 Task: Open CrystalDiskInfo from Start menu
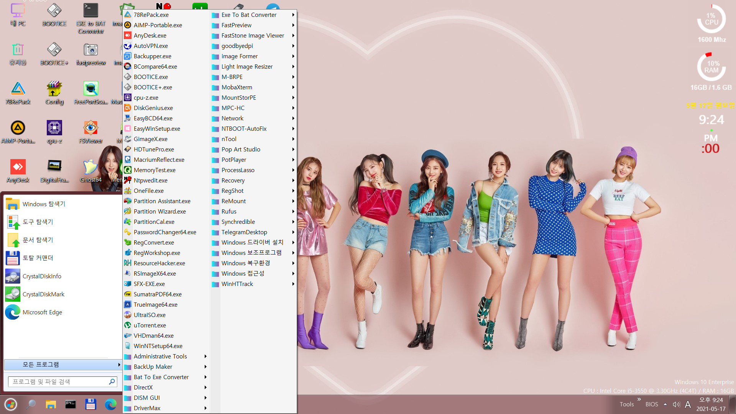(x=62, y=276)
